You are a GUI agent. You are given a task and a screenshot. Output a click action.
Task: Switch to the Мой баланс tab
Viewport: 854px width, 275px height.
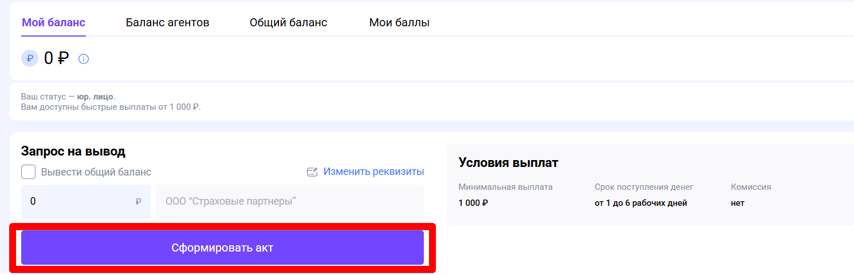coord(53,23)
